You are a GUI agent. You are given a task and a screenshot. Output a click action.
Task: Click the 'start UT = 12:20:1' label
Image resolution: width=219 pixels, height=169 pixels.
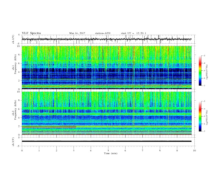[x=134, y=33]
